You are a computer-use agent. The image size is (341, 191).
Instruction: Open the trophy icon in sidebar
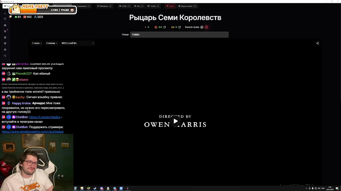click(5, 44)
